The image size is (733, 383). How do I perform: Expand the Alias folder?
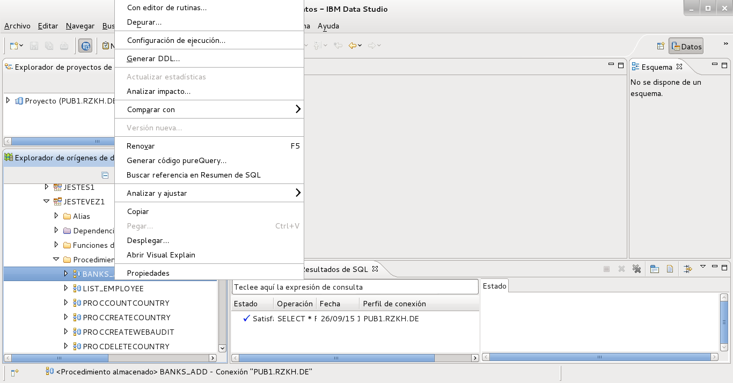(56, 216)
